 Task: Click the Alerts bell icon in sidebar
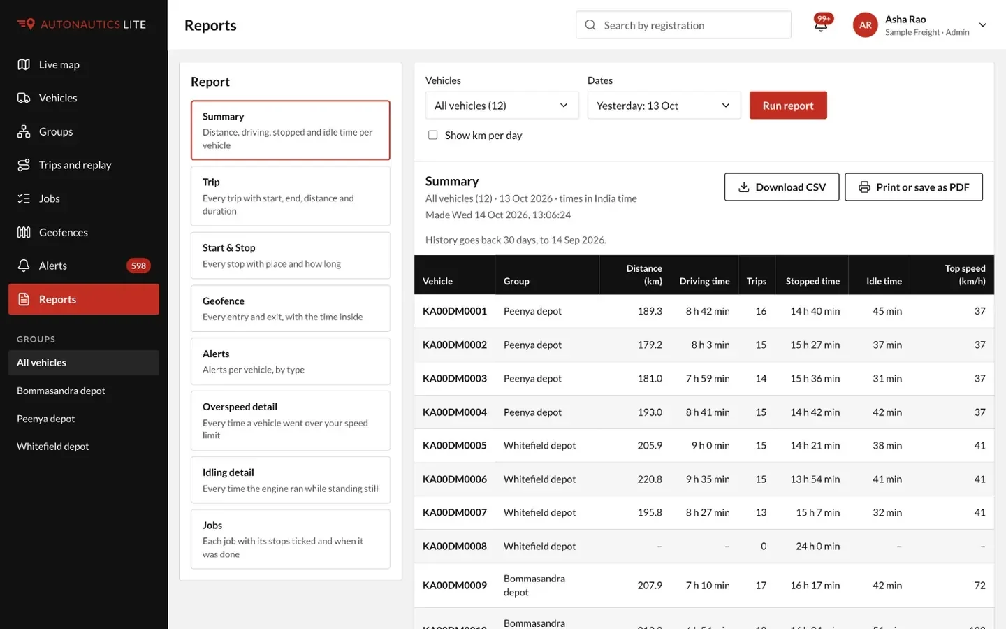[24, 266]
